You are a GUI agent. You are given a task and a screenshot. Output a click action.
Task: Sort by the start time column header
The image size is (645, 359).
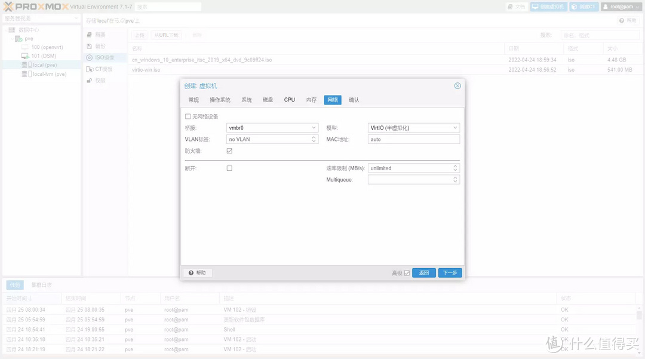pyautogui.click(x=32, y=298)
